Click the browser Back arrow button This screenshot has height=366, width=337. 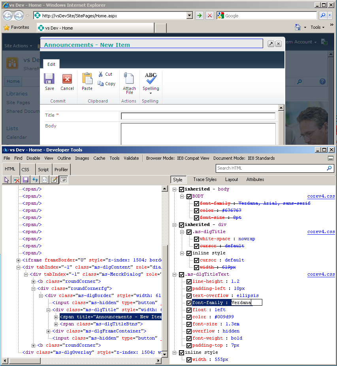coord(8,16)
